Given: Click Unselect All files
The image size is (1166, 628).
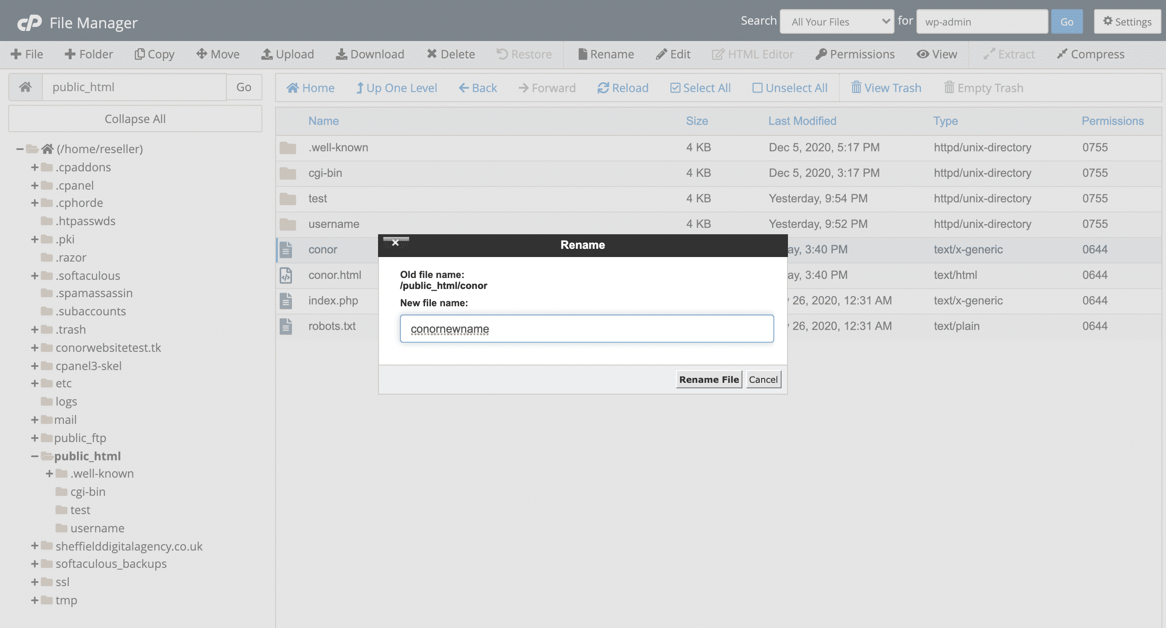Looking at the screenshot, I should coord(790,88).
